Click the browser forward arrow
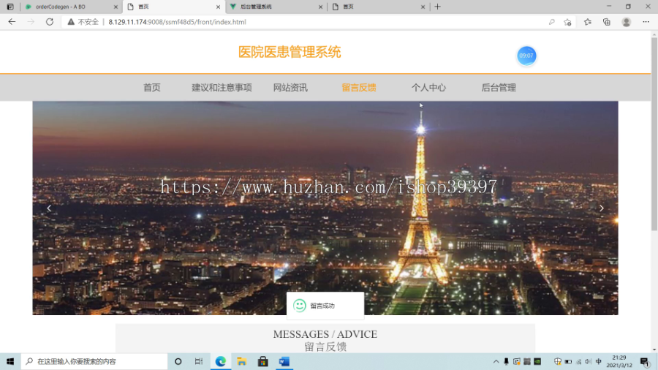This screenshot has width=658, height=370. (31, 22)
